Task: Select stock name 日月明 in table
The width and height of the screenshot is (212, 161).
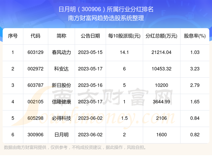Action: point(61,135)
